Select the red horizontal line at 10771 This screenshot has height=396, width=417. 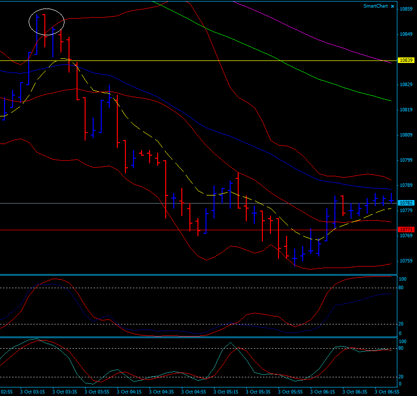(x=198, y=230)
